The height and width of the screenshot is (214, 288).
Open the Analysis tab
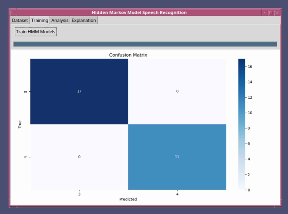[60, 20]
